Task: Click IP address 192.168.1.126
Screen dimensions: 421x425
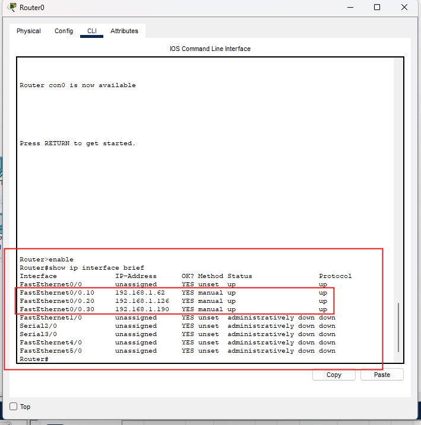Action: pyautogui.click(x=143, y=301)
